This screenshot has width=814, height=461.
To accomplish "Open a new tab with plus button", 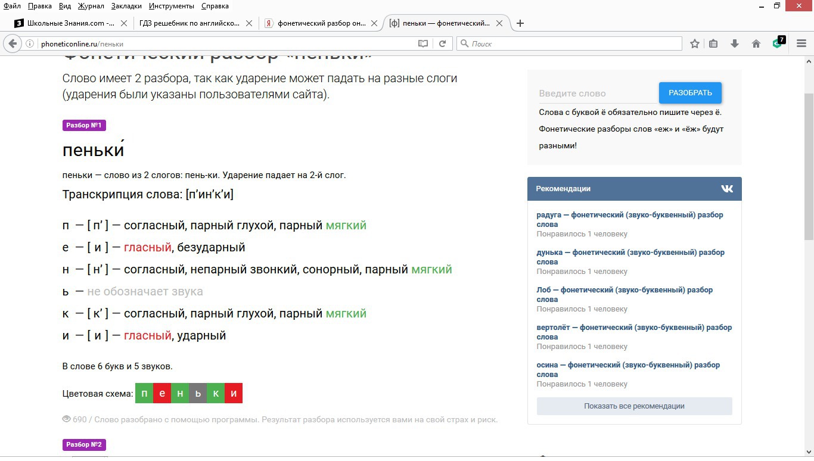I will (520, 23).
